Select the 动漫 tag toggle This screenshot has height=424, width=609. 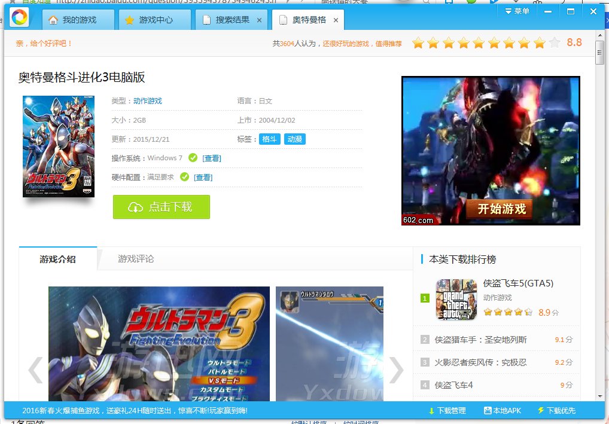(295, 139)
